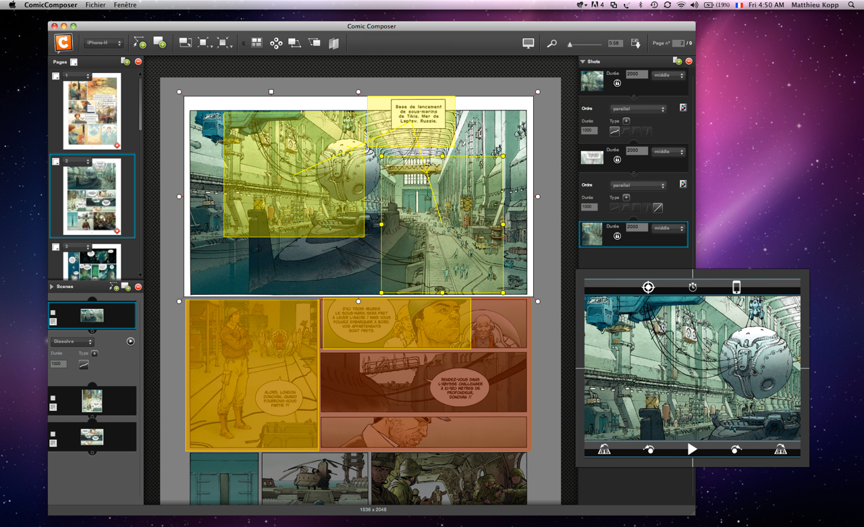Select the page 2 thumbnail
Screen dimensions: 864x527
pos(92,196)
